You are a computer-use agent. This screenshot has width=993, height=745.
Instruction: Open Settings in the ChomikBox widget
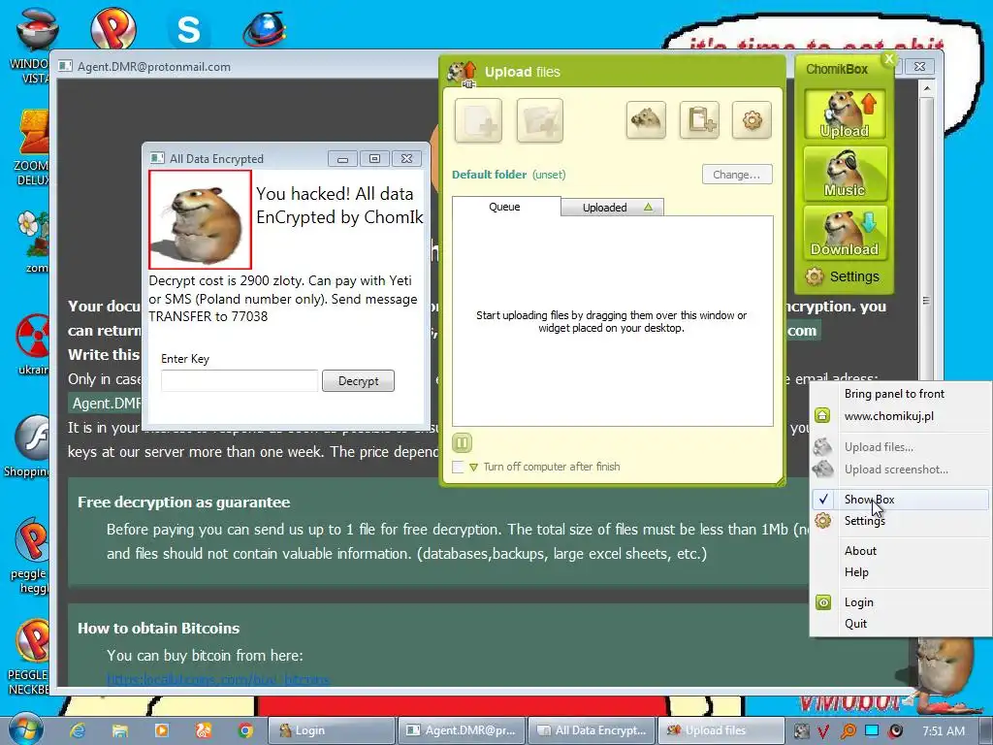843,276
